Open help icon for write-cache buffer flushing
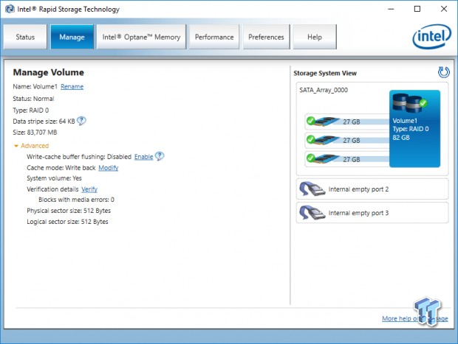This screenshot has height=344, width=458. (x=160, y=156)
